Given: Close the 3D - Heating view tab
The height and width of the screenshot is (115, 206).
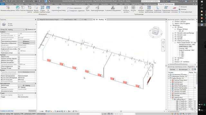Looking at the screenshot, I should (x=105, y=19).
